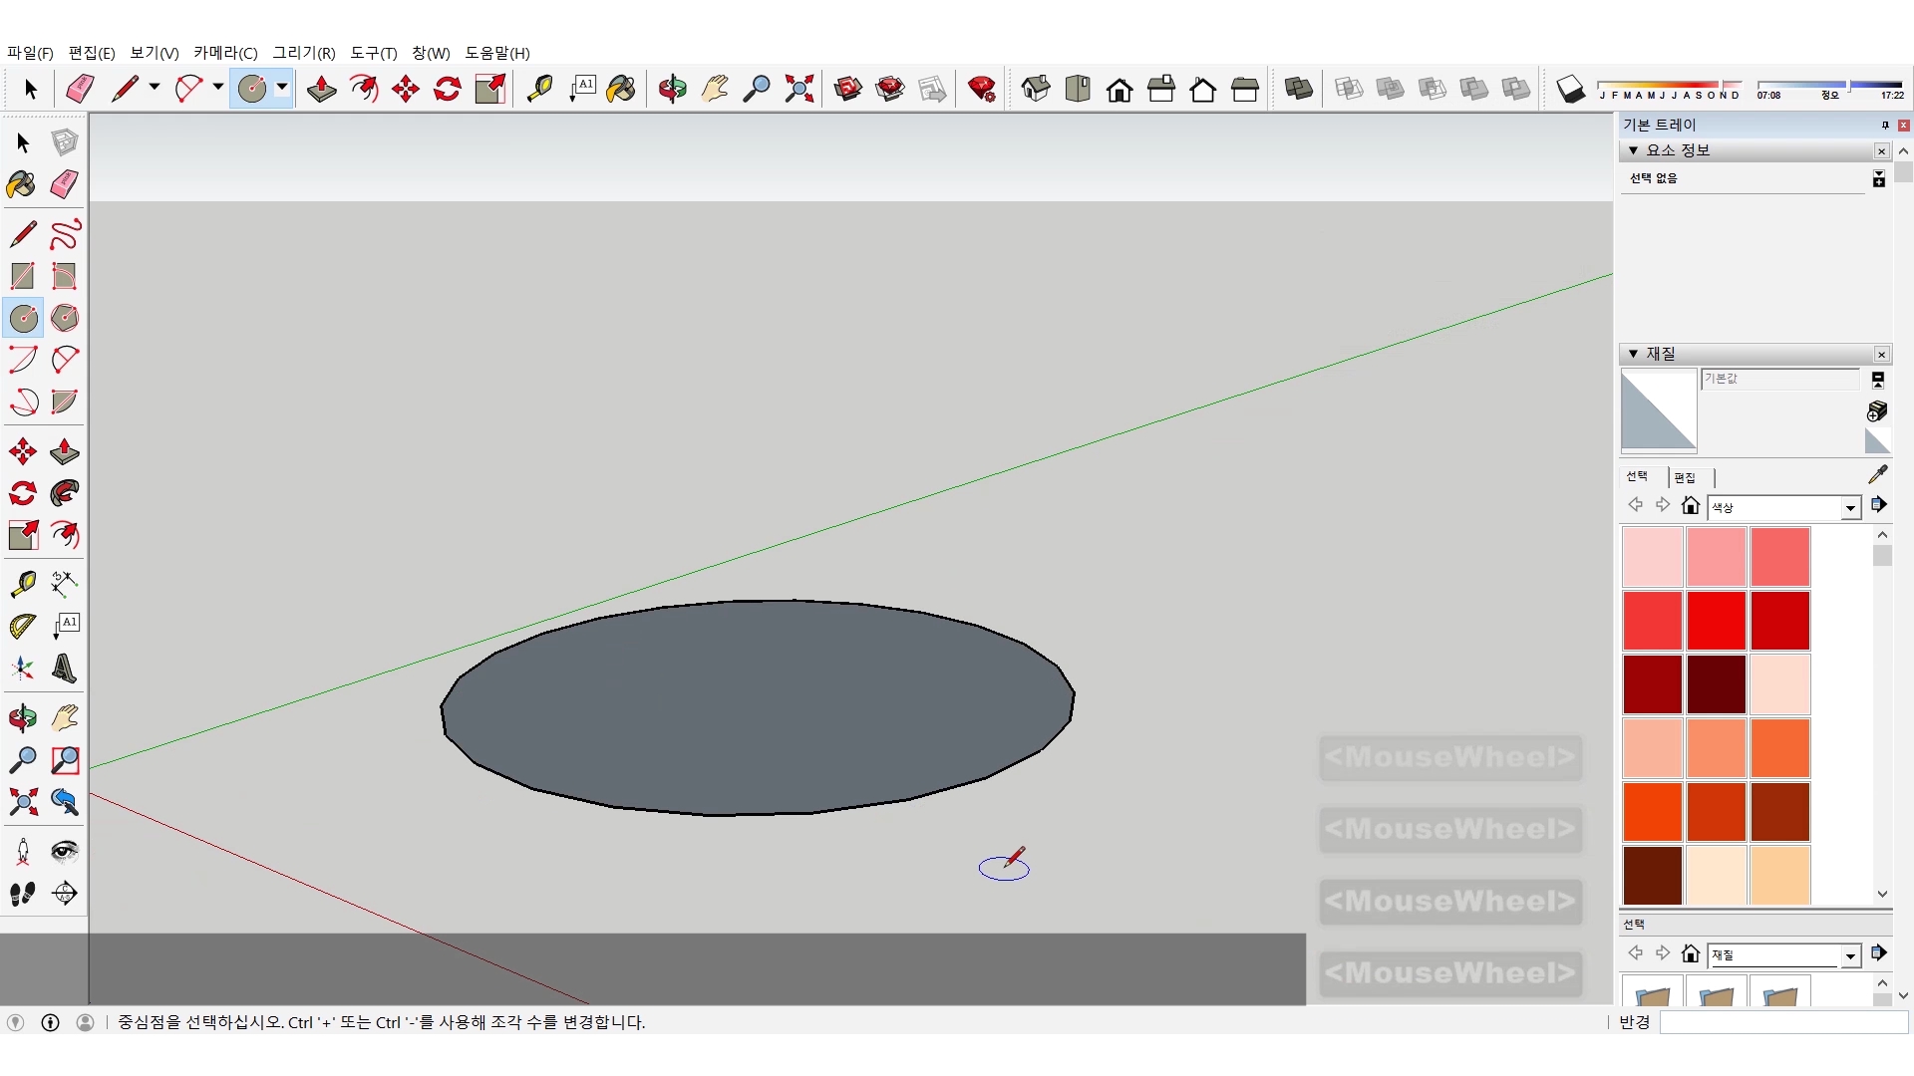
Task: Select the Walk (footprints) tool
Action: (x=23, y=894)
